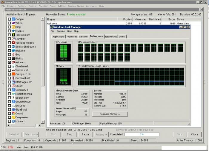Open the Applications tab

(59, 37)
